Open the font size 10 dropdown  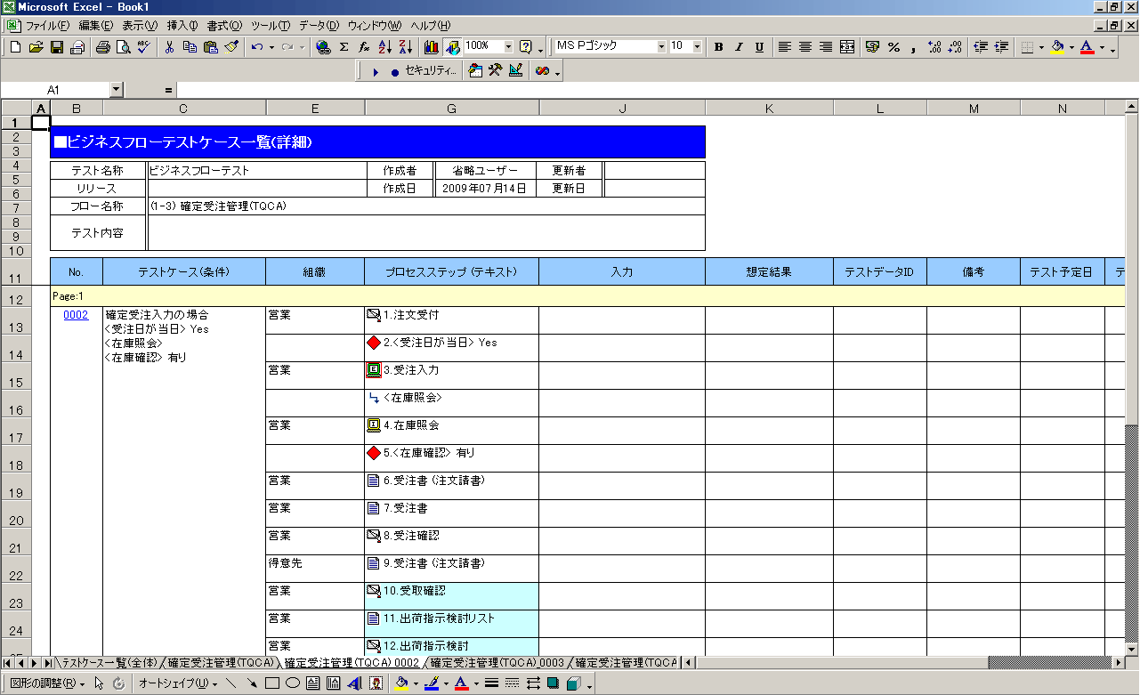(697, 46)
